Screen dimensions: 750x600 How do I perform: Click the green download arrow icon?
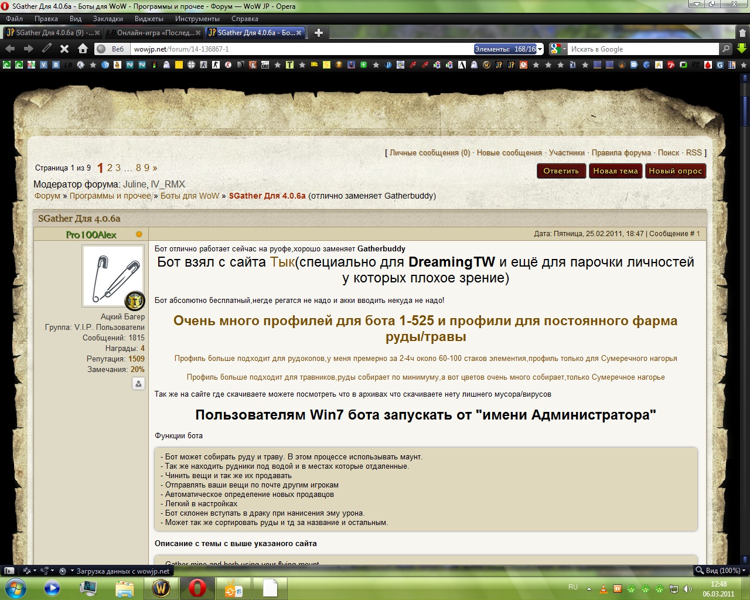[742, 49]
